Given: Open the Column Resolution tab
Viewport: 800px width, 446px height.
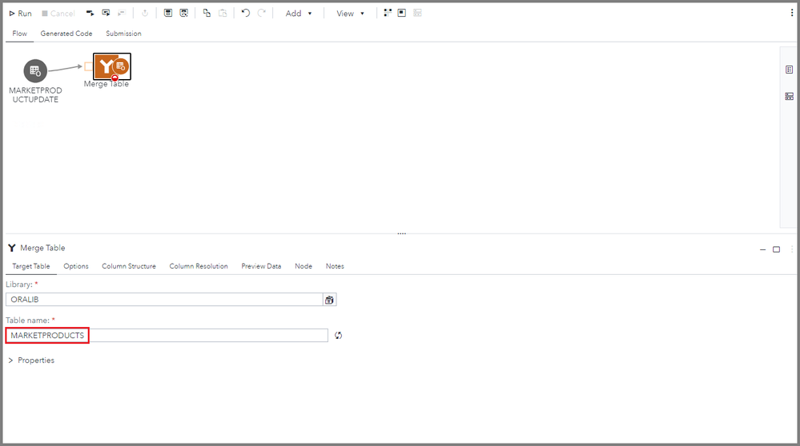Looking at the screenshot, I should (x=199, y=266).
